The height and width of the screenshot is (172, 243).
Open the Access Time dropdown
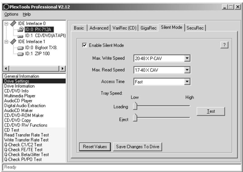click(x=187, y=82)
